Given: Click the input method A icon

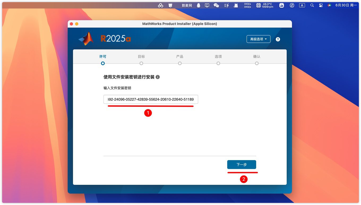Looking at the screenshot, I should coord(302,5).
